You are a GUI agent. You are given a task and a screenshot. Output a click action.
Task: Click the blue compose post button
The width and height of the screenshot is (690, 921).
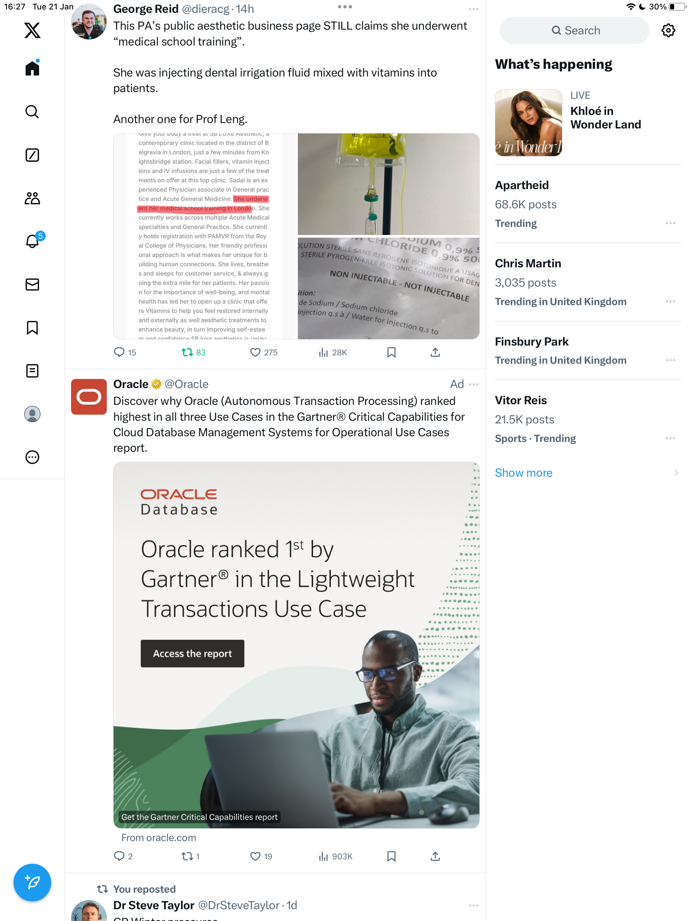[32, 882]
